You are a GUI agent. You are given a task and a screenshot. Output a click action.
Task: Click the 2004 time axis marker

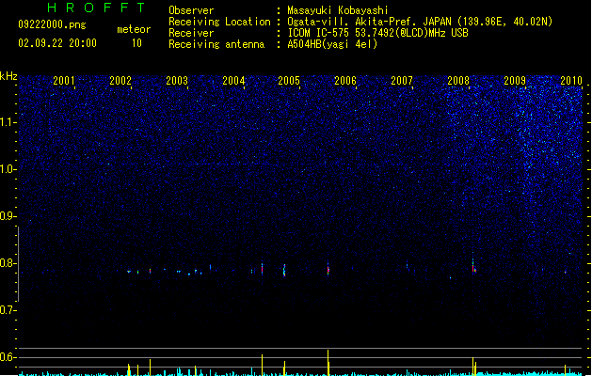point(233,81)
